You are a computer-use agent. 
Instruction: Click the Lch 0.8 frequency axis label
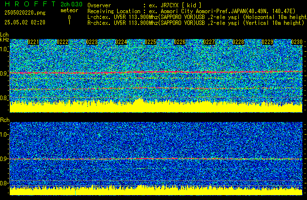[x=4, y=98]
